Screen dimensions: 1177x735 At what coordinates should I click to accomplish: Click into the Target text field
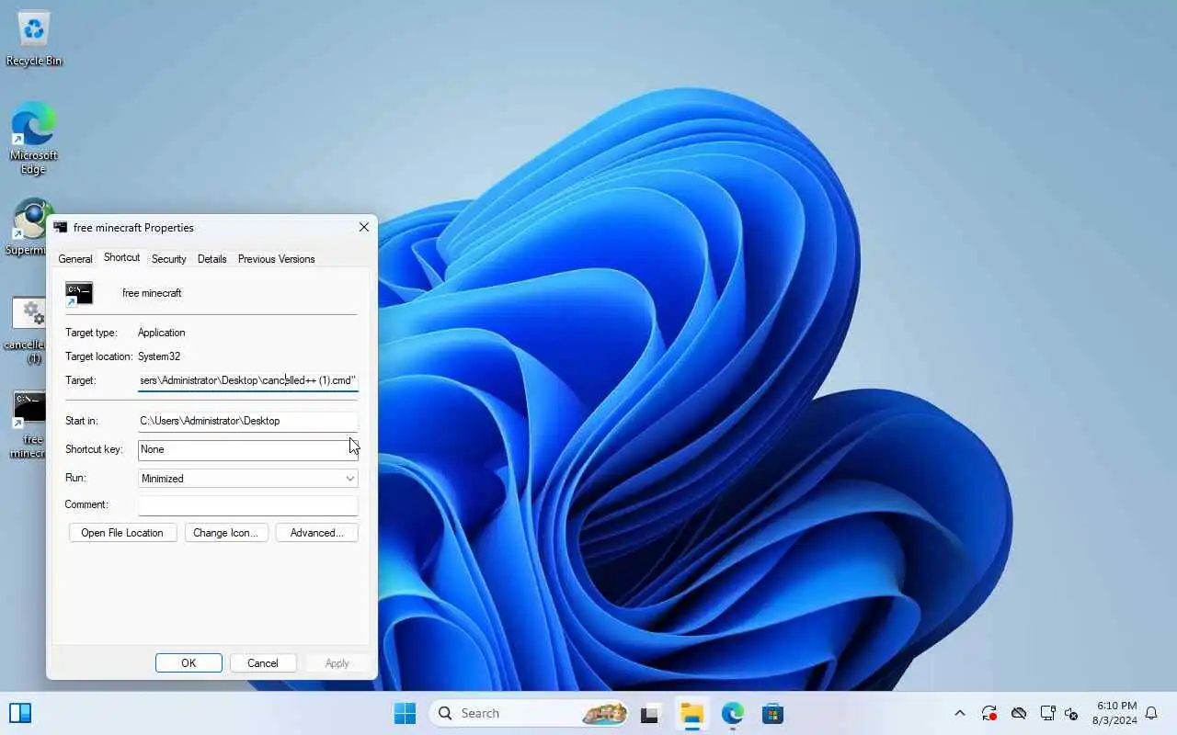247,380
